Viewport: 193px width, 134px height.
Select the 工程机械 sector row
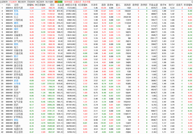pos(96,20)
